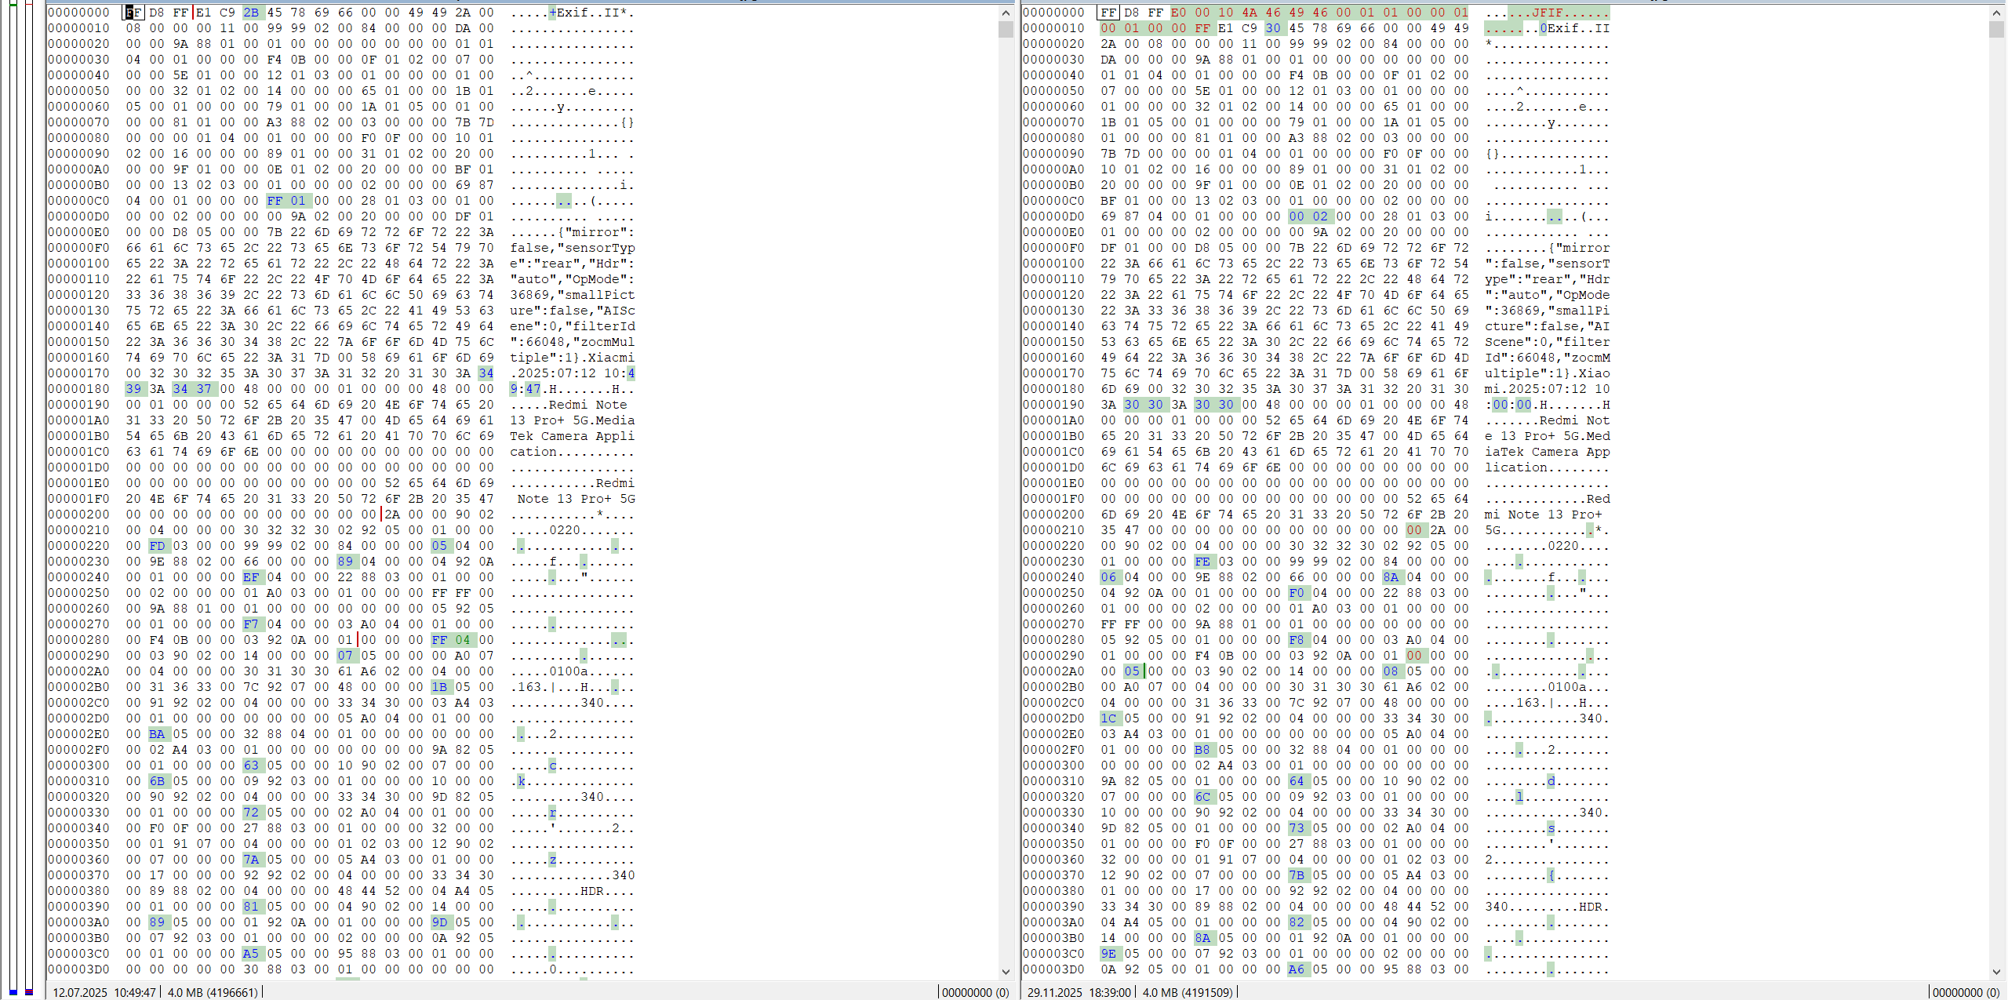Image resolution: width=2008 pixels, height=1000 pixels.
Task: Click left pane scroll-down arrow
Action: click(x=1006, y=971)
